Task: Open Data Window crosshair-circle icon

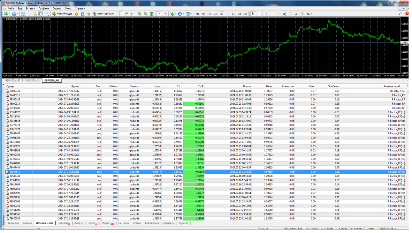Action: [x=29, y=14]
